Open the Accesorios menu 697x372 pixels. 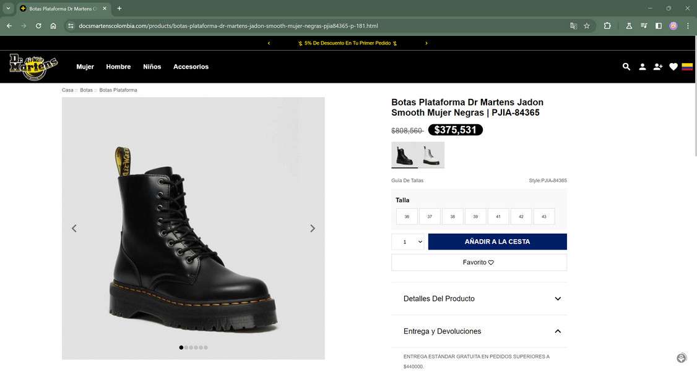(191, 67)
